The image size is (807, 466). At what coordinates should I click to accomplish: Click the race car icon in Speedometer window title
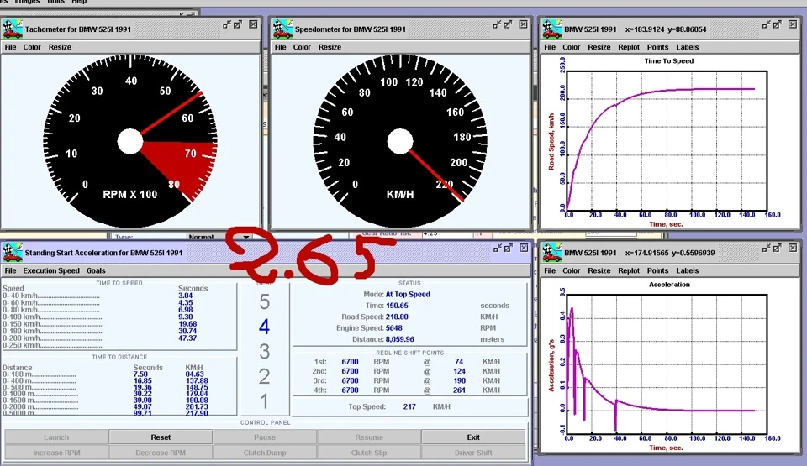click(282, 29)
